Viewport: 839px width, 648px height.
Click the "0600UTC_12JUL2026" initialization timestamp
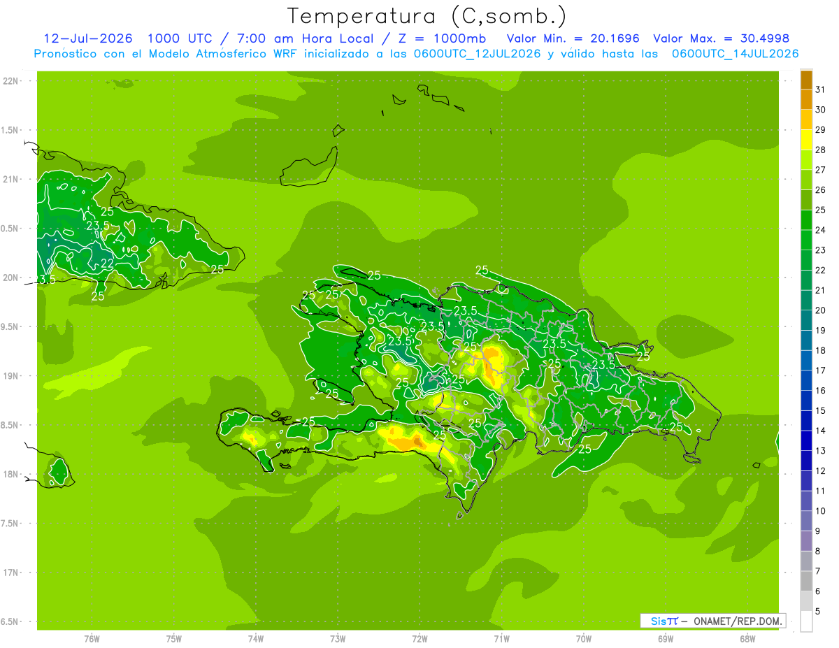(x=477, y=54)
